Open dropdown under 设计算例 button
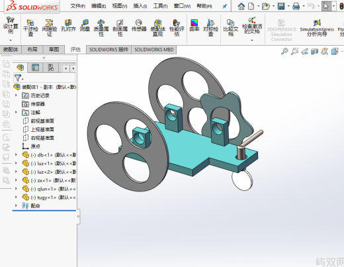Image resolution: width=344 pixels, height=267 pixels. click(11, 40)
